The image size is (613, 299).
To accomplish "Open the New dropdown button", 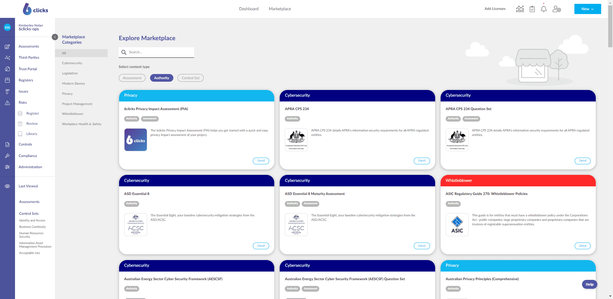I will pos(587,9).
